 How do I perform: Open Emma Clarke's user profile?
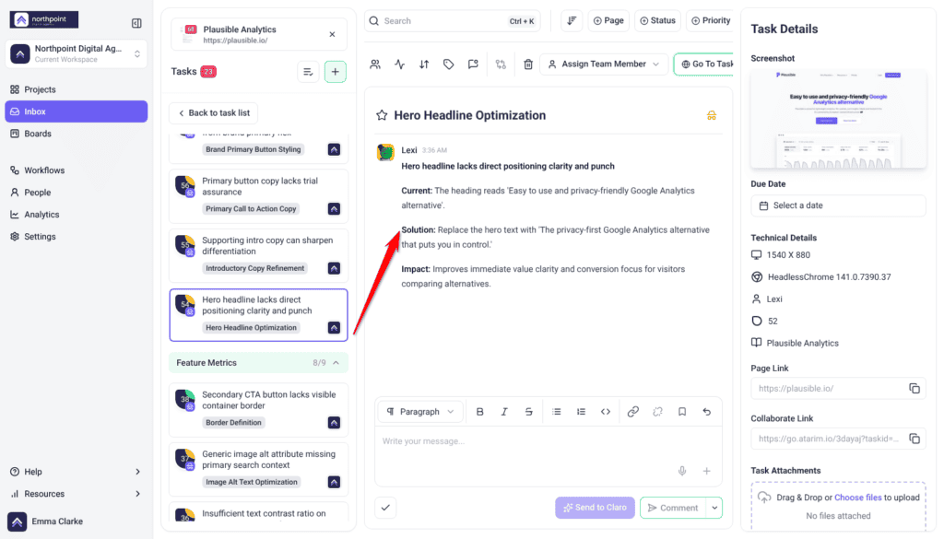point(46,521)
